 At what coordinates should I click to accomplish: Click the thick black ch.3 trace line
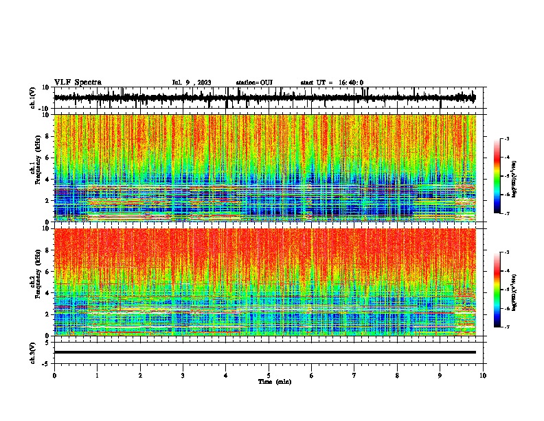coord(265,352)
